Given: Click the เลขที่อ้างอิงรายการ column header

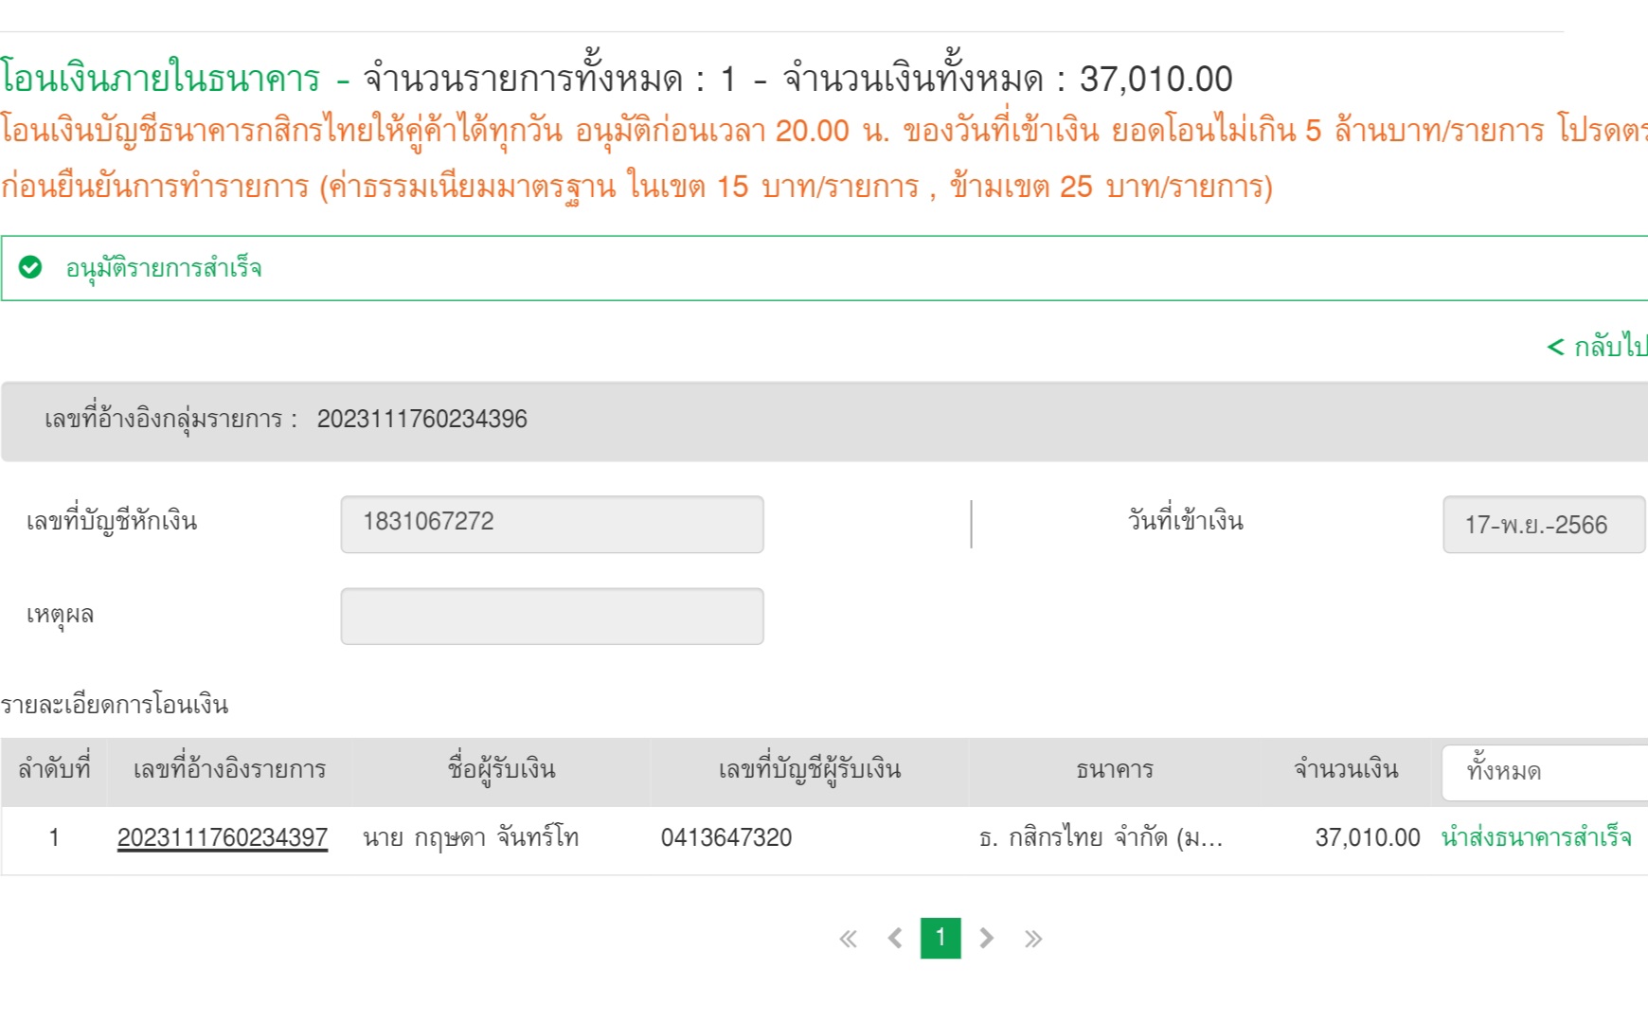Looking at the screenshot, I should (x=229, y=770).
